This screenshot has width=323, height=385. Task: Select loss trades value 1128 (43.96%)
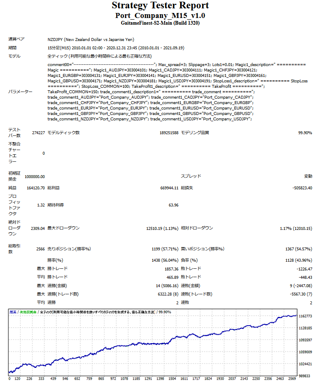[299, 260]
